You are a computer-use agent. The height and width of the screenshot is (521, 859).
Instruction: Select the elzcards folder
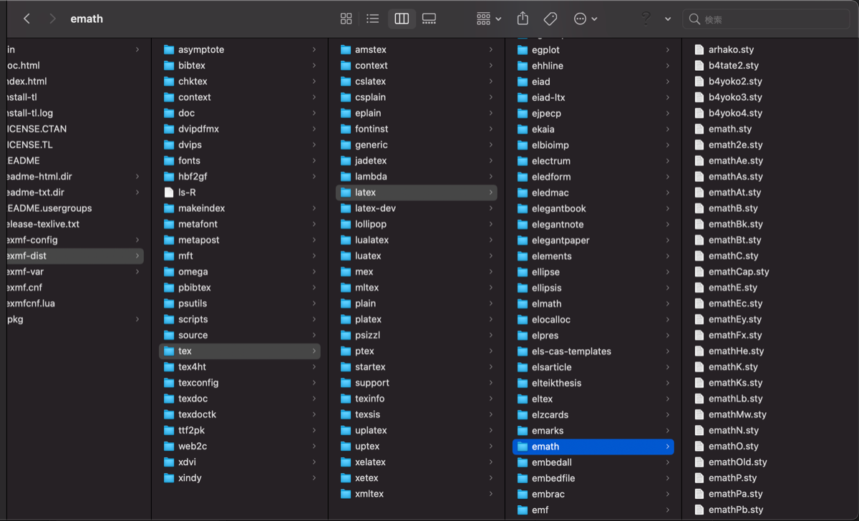click(593, 414)
